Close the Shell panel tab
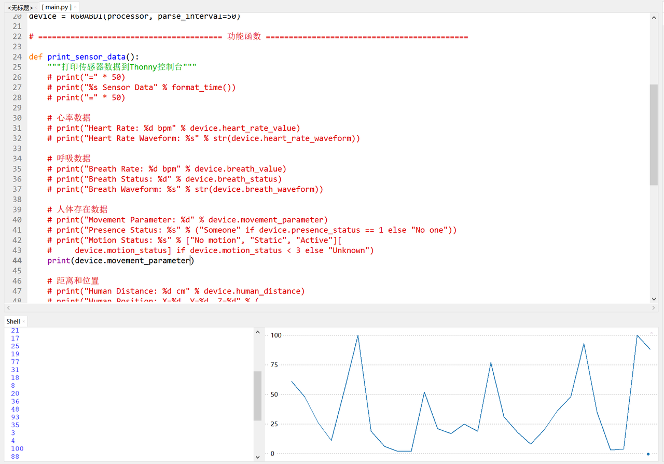Image resolution: width=664 pixels, height=464 pixels. coord(23,322)
